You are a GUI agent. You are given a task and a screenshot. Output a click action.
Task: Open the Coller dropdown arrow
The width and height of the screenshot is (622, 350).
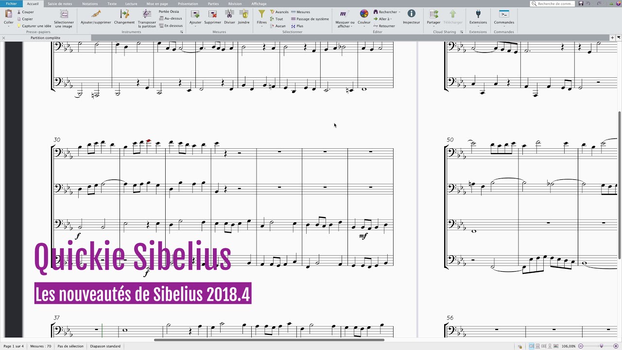pos(8,26)
